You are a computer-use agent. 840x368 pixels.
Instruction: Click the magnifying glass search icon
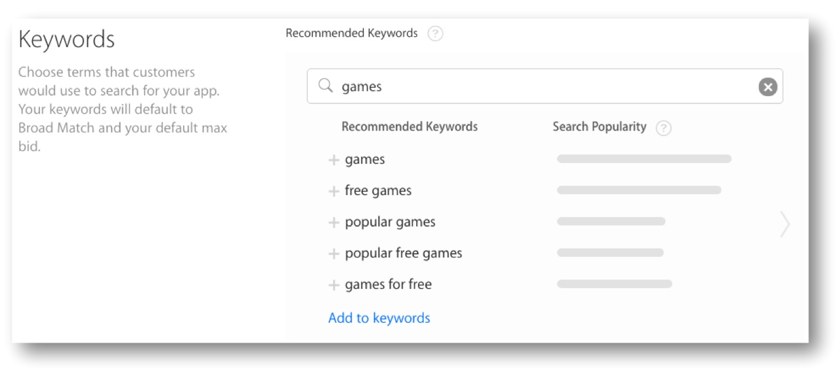[325, 86]
